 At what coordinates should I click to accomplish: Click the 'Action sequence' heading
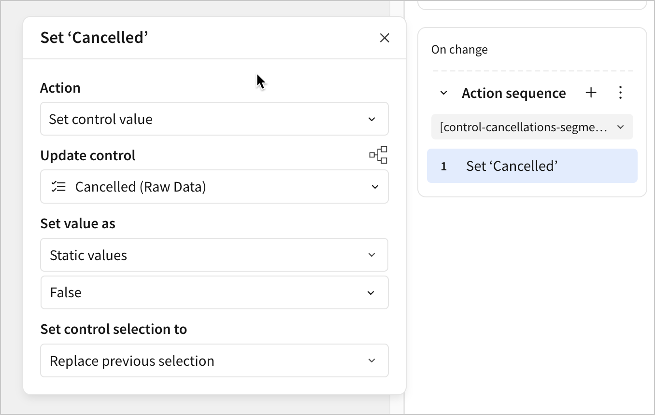point(513,93)
